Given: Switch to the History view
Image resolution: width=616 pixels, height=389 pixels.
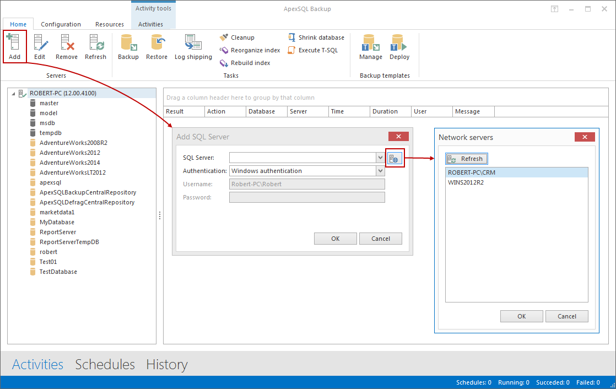Looking at the screenshot, I should pos(167,364).
